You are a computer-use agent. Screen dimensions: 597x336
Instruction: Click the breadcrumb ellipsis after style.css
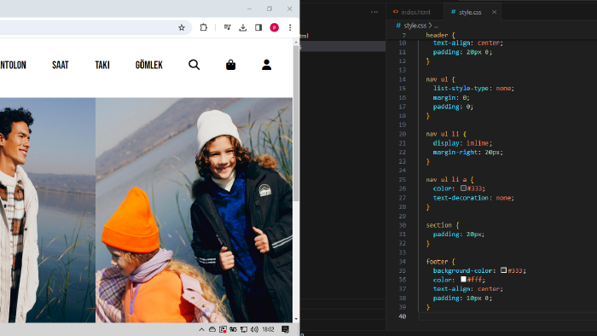click(x=436, y=26)
